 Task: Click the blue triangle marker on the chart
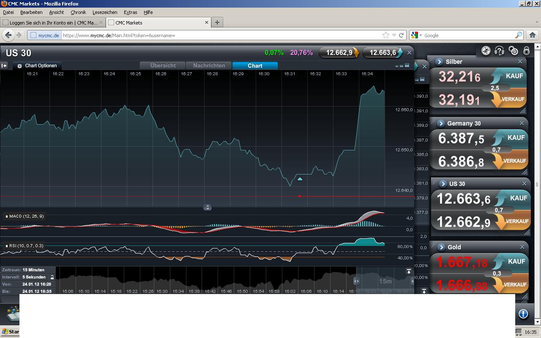coord(300,179)
